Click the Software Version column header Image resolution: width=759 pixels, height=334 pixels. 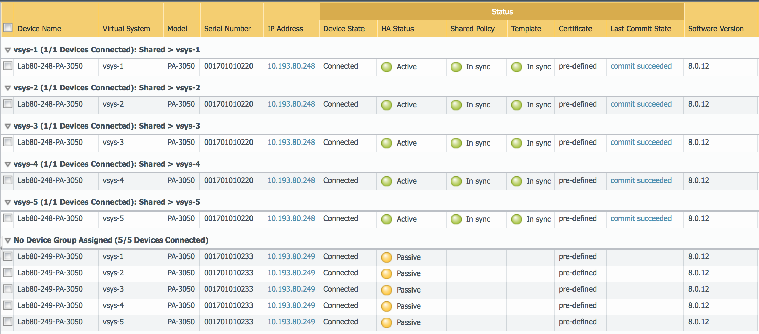[715, 29]
